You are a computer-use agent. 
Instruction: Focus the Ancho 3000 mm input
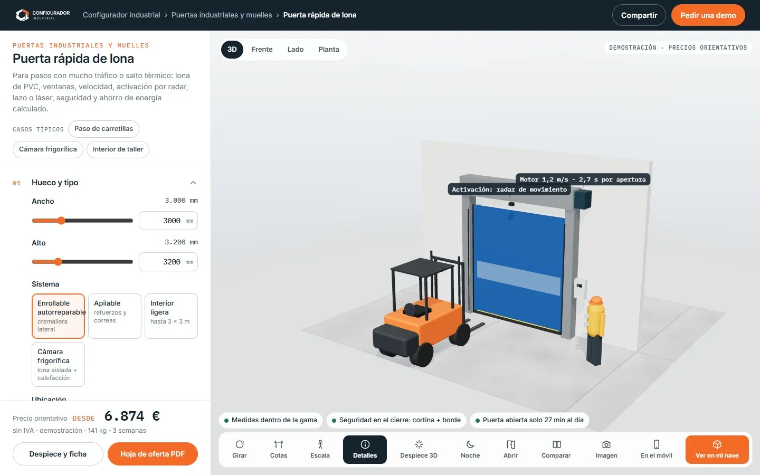point(168,221)
